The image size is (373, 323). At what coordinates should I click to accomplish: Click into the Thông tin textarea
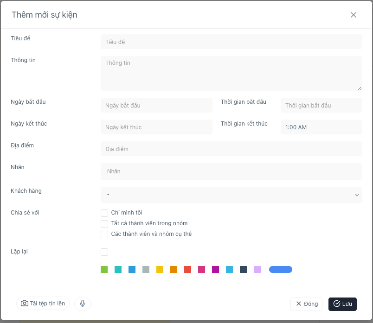pyautogui.click(x=231, y=73)
